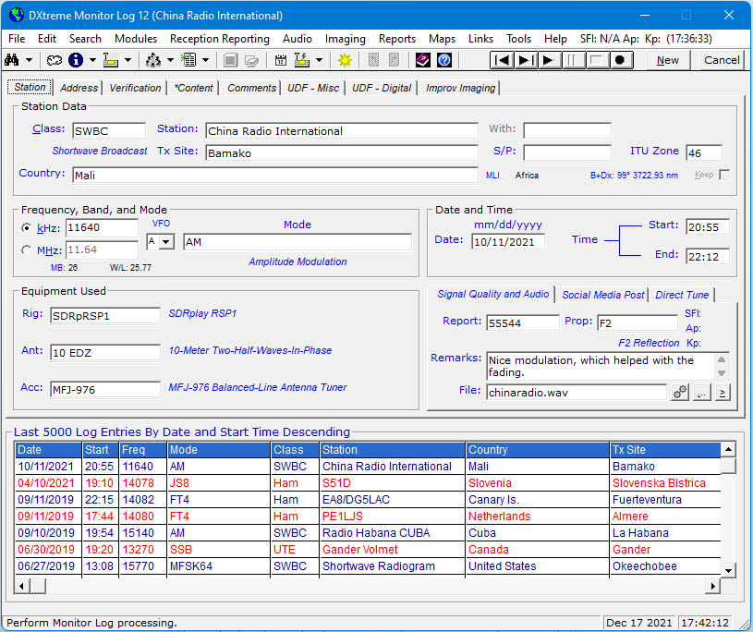
Task: Click the purple help book icon
Action: [x=422, y=60]
